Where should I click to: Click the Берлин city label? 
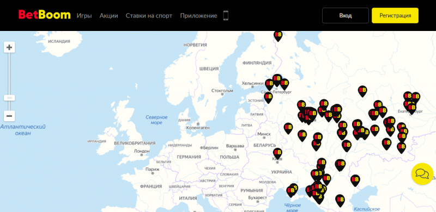coord(211,148)
